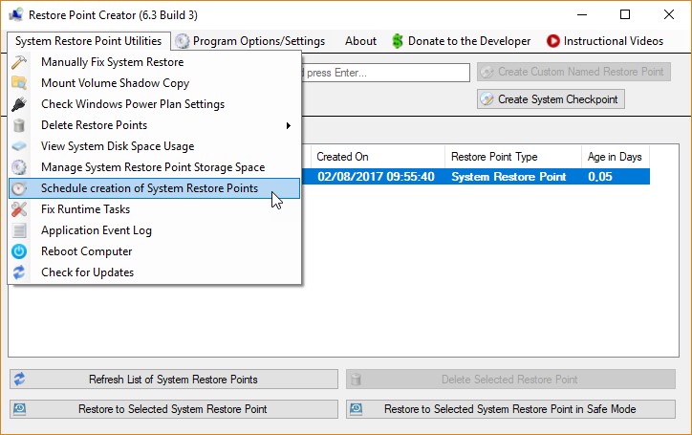Open Application Event Log entry

point(97,230)
